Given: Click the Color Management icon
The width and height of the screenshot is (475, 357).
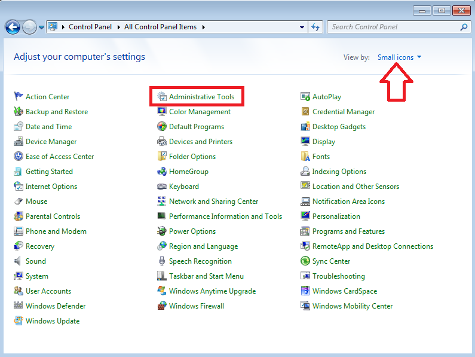Looking at the screenshot, I should click(x=162, y=111).
